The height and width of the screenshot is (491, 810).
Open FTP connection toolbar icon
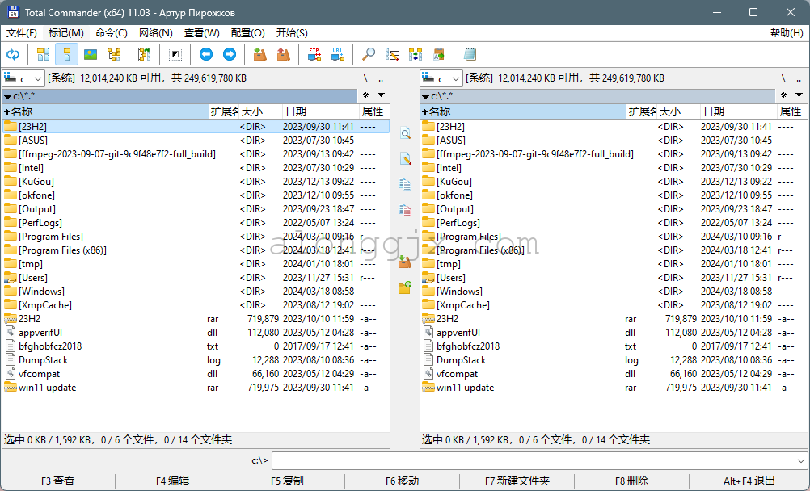(x=314, y=54)
